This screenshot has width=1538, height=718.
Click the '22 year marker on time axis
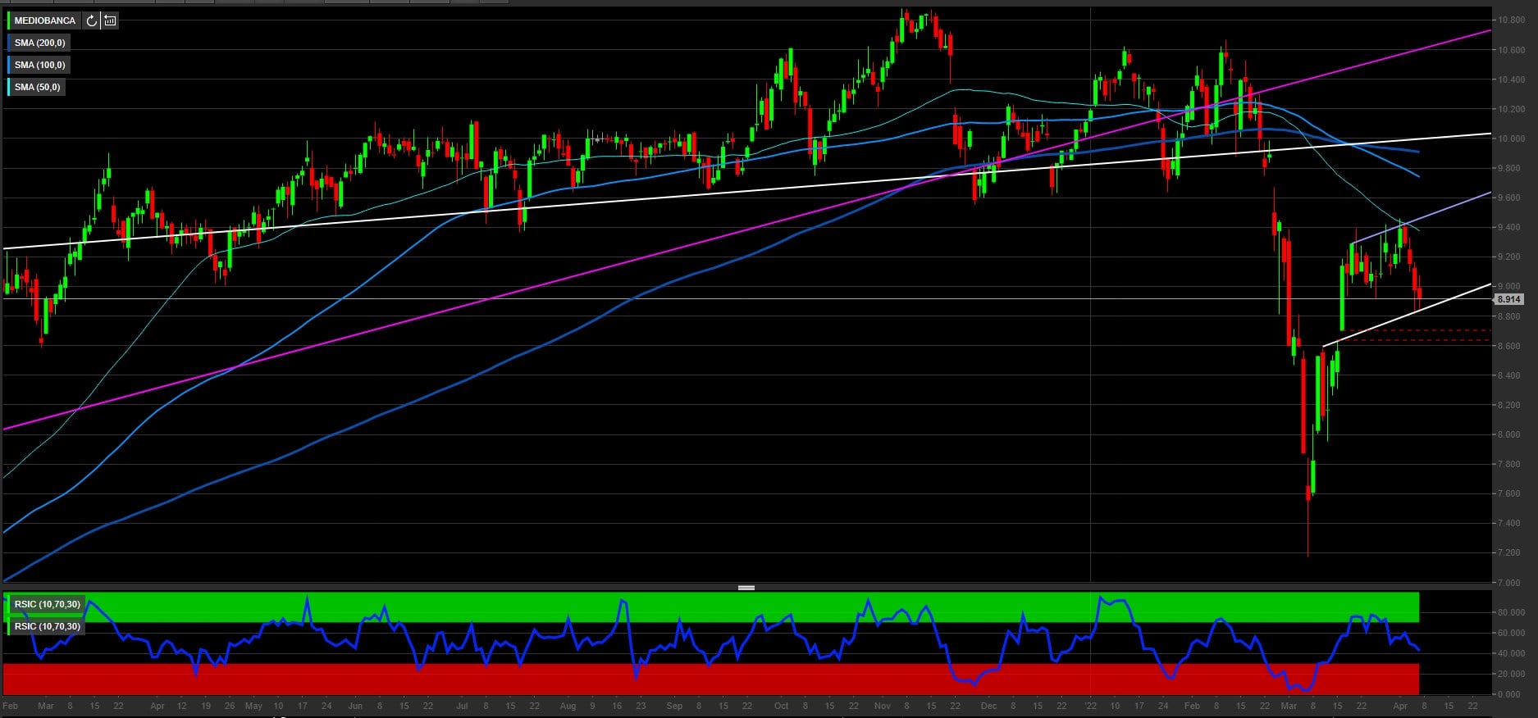(1090, 706)
